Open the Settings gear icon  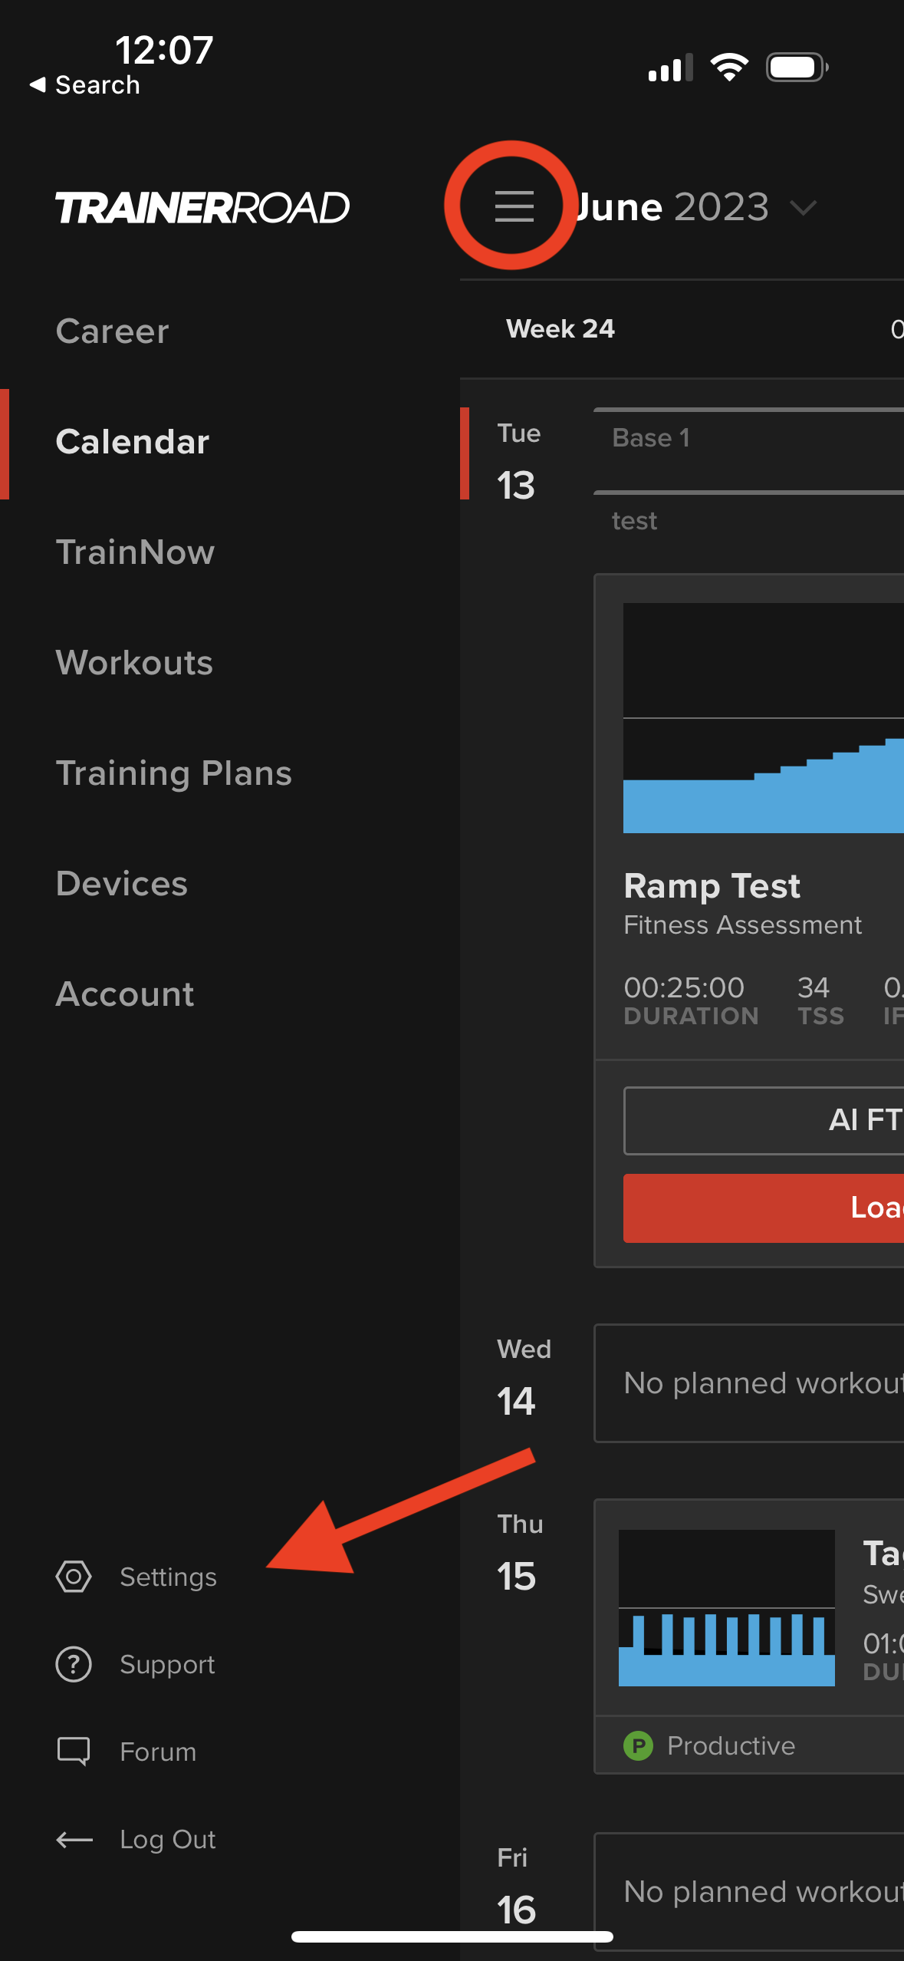pyautogui.click(x=74, y=1577)
